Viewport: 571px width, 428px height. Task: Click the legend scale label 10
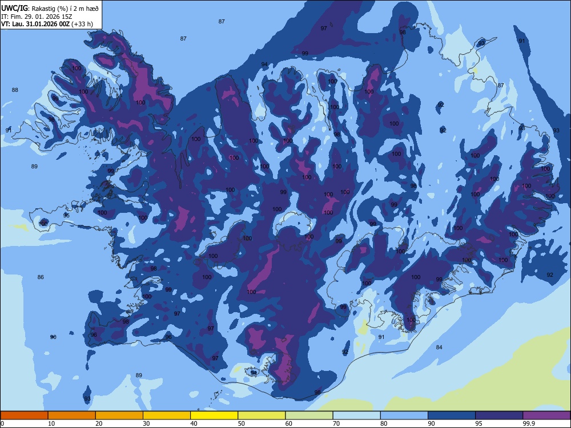point(51,423)
